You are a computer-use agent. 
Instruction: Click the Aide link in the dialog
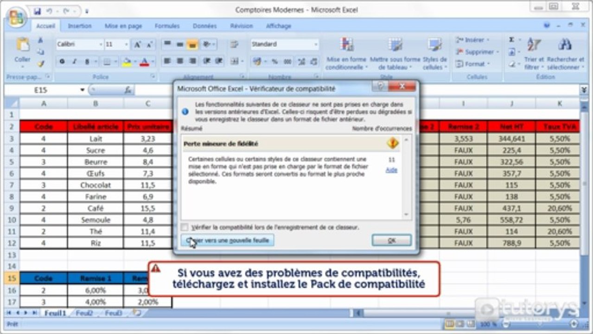tap(391, 170)
